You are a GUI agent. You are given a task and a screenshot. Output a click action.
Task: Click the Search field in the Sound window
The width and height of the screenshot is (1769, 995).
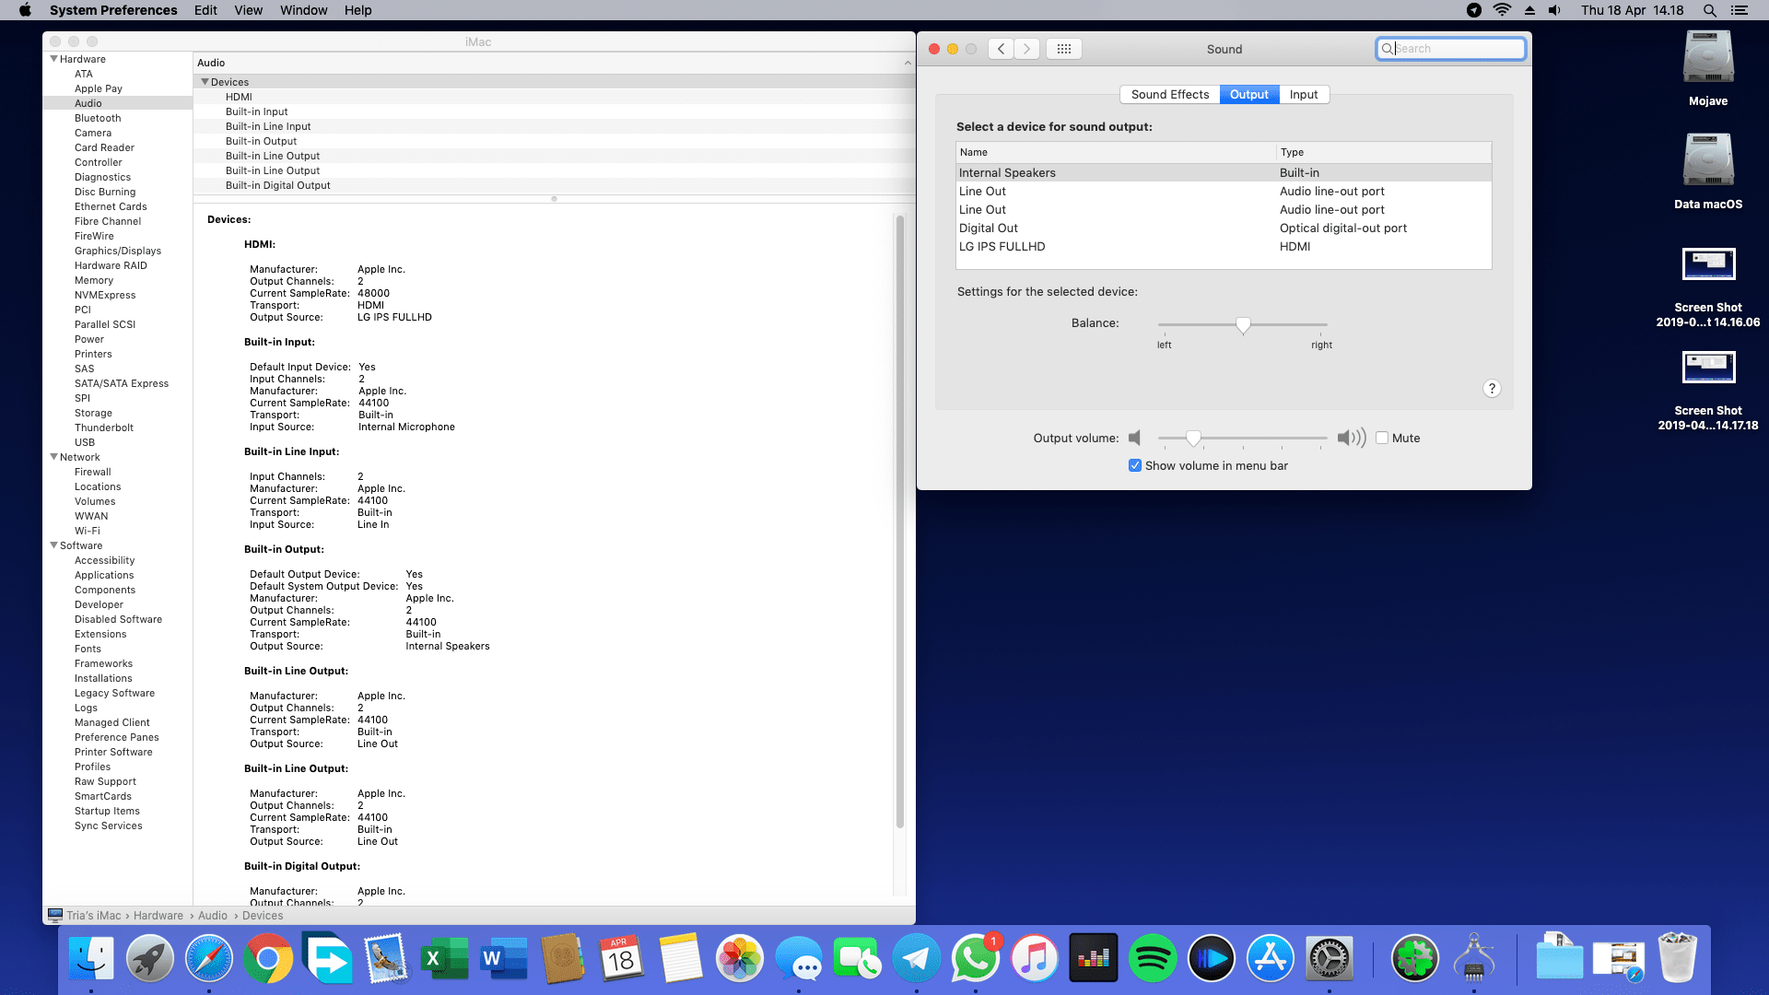tap(1451, 48)
